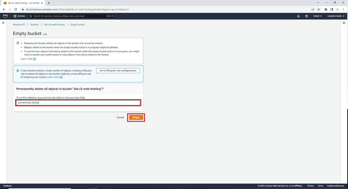This screenshot has width=348, height=189.
Task: Go to Amazon S3 breadcrumb
Action: [19, 25]
